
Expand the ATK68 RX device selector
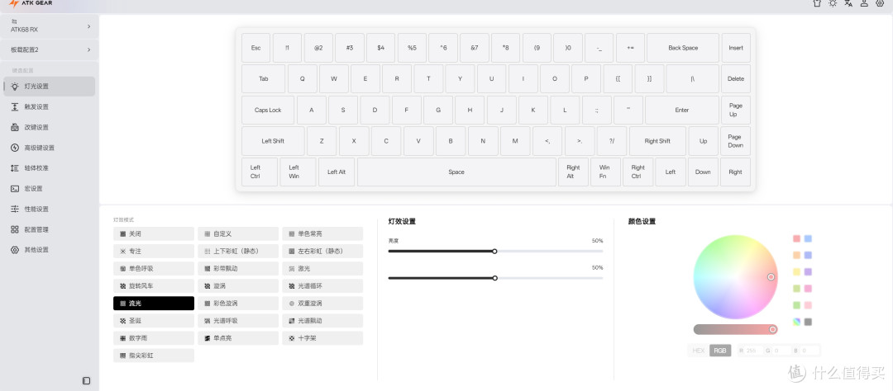tap(50, 26)
